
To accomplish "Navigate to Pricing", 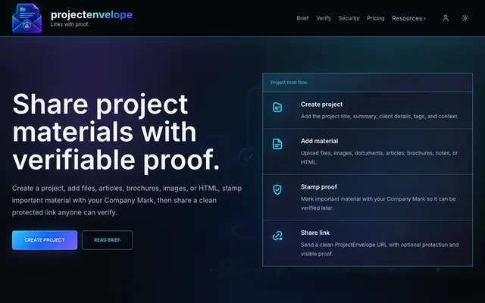I will coord(376,18).
